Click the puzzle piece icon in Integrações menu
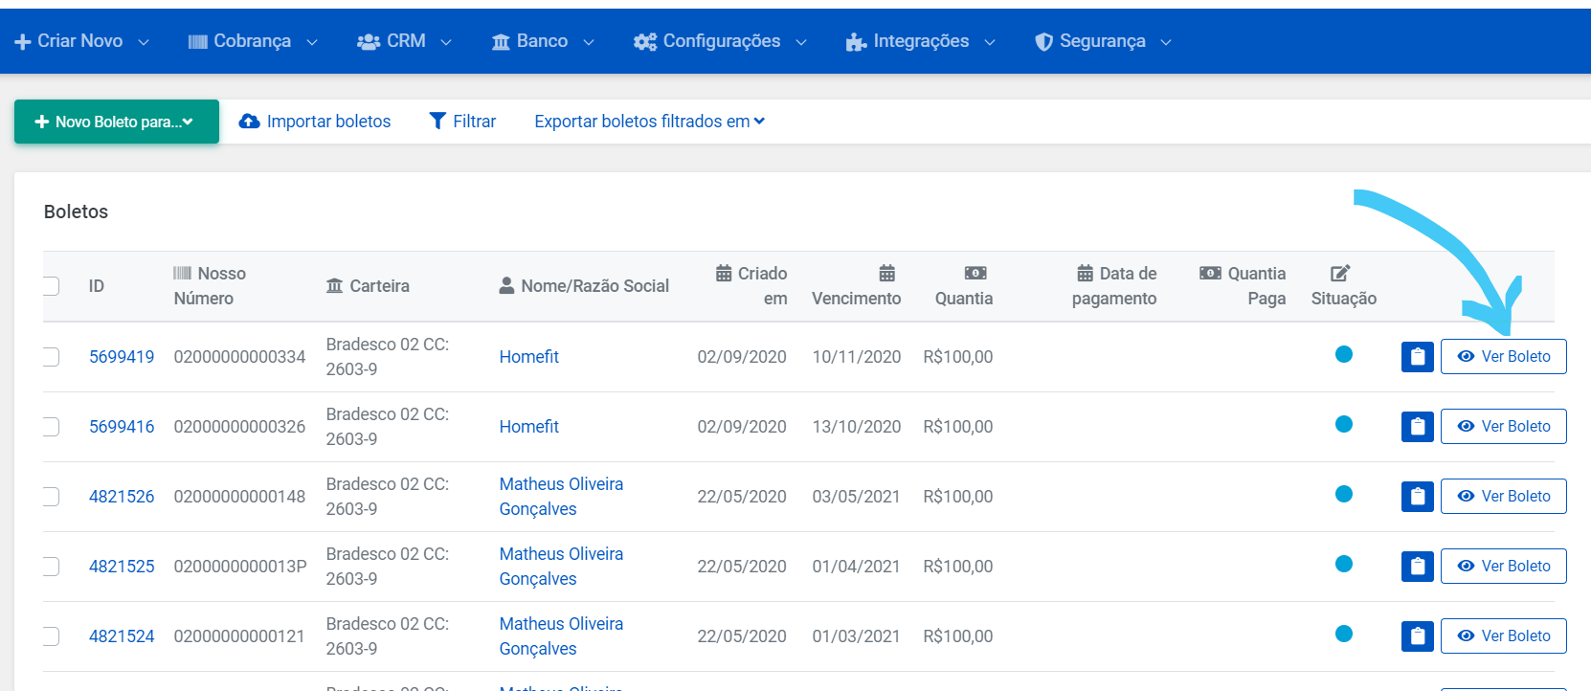 click(x=856, y=42)
